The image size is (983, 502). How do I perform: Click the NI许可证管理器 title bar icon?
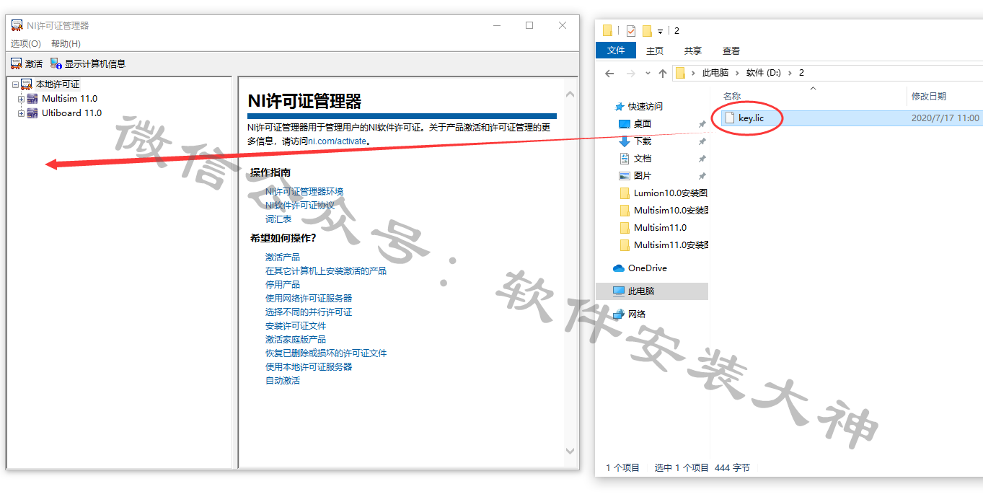coord(17,25)
